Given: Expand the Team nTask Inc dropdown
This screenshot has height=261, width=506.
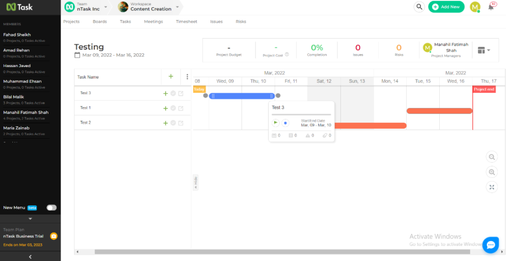Looking at the screenshot, I should [x=105, y=7].
